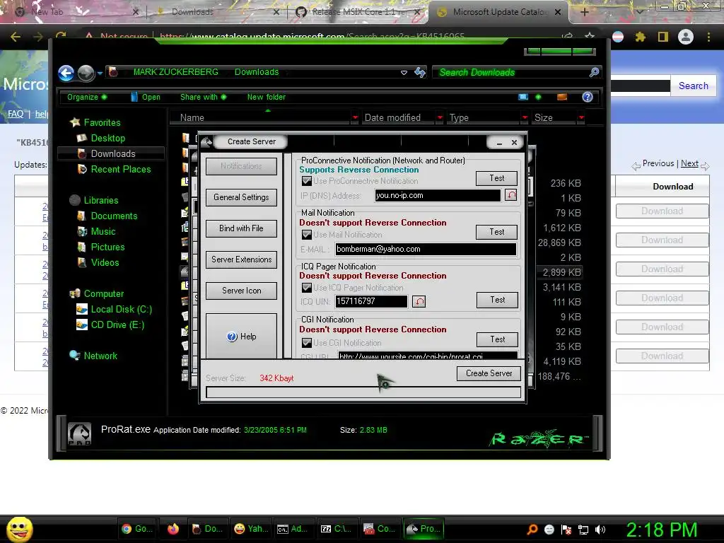Open the 7-Zip C:\ taskbar item

click(336, 529)
